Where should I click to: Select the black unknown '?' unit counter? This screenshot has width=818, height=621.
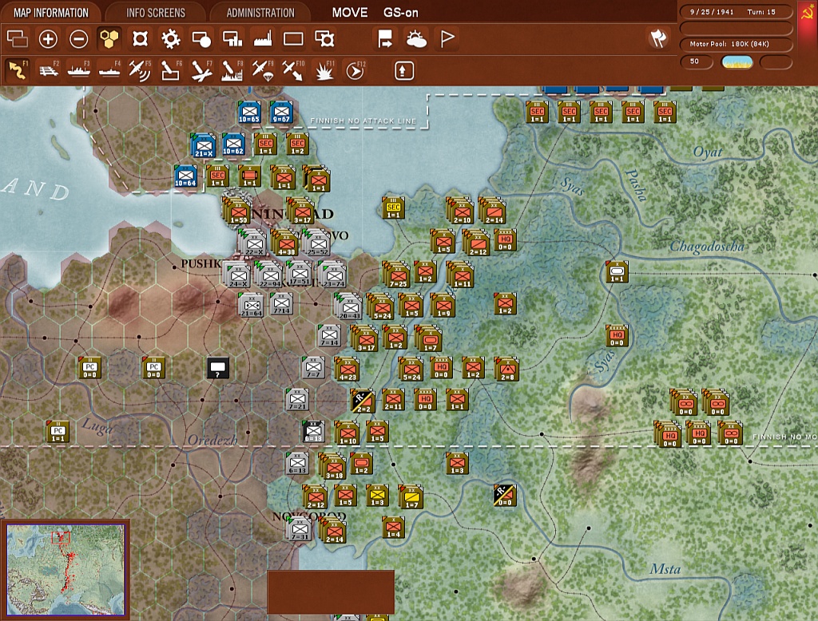217,368
